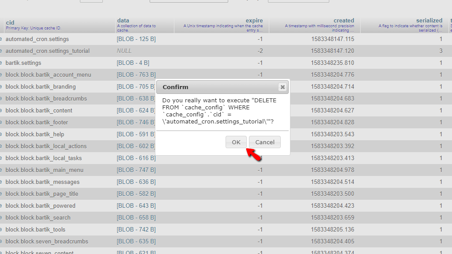
Task: Cancel the delete confirmation dialog
Action: coord(265,142)
